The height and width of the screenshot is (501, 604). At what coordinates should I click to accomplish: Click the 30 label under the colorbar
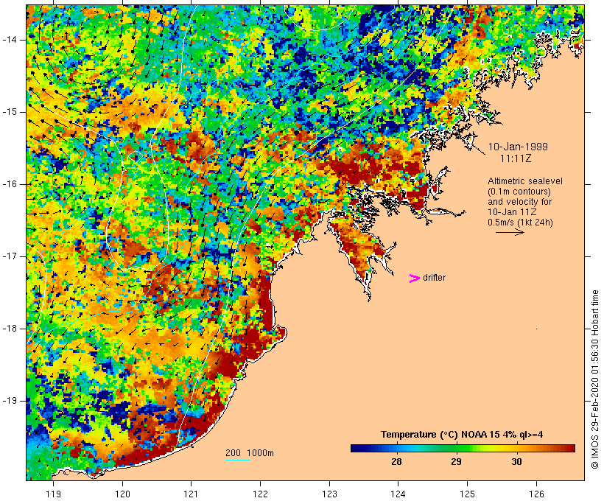click(x=516, y=461)
